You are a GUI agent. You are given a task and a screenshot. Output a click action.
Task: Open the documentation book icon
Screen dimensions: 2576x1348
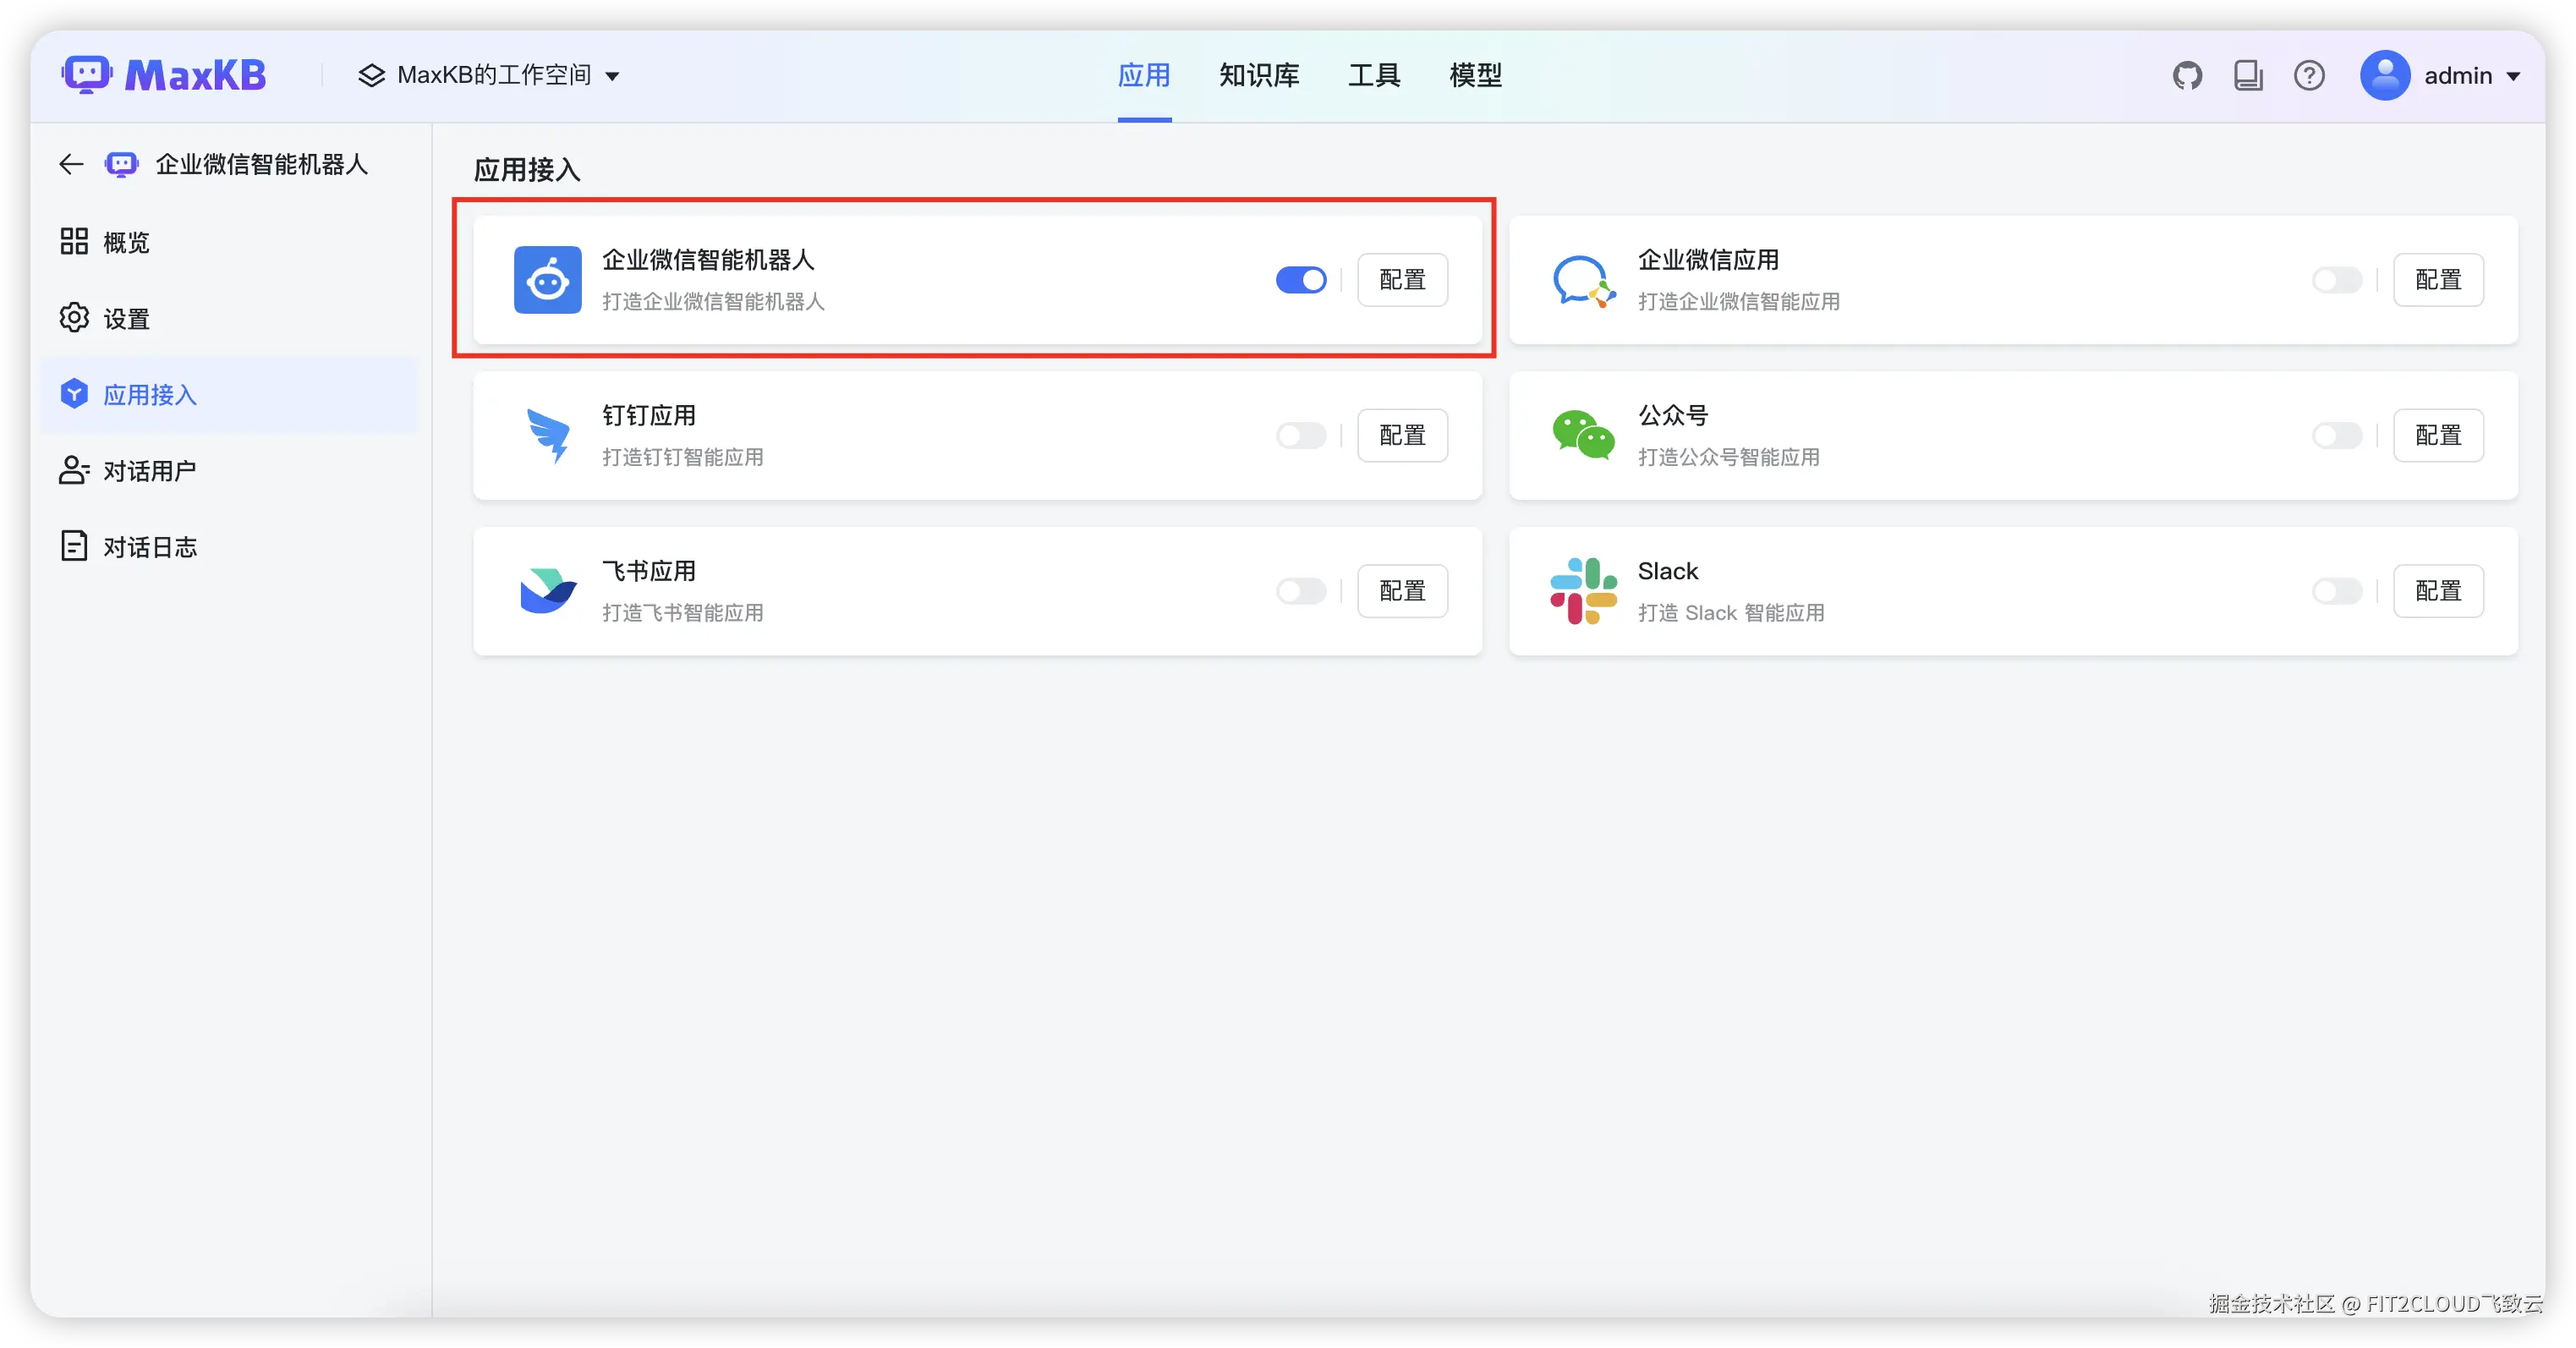coord(2248,75)
